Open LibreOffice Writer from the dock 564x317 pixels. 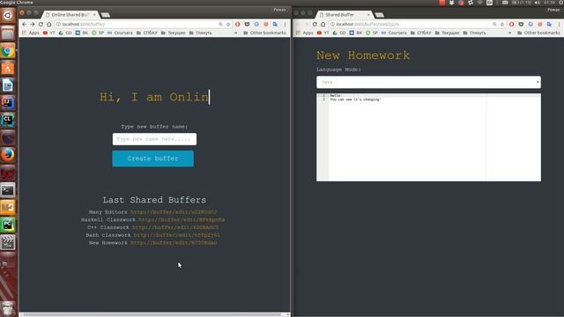[8, 85]
